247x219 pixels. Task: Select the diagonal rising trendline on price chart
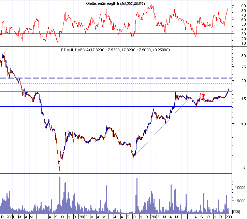[x=163, y=126]
